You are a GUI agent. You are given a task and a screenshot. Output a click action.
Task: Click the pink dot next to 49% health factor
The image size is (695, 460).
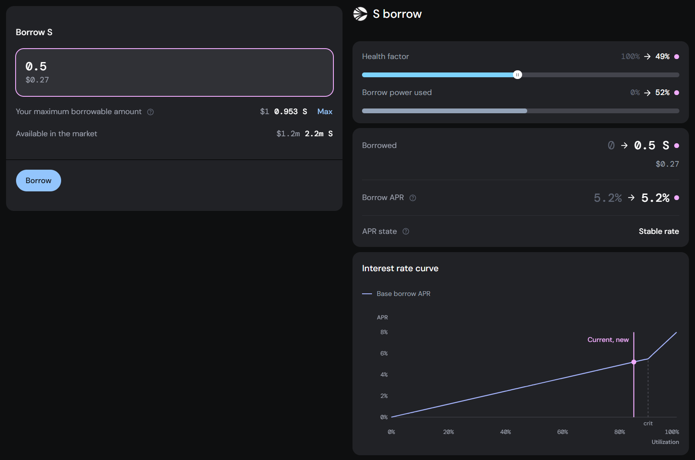point(677,57)
